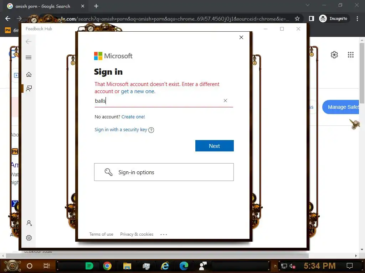
Task: Select the 'amish porn - Google Search' tab
Action: click(43, 6)
